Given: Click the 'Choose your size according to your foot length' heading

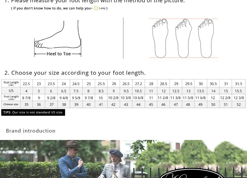Looking at the screenshot, I should tap(75, 73).
